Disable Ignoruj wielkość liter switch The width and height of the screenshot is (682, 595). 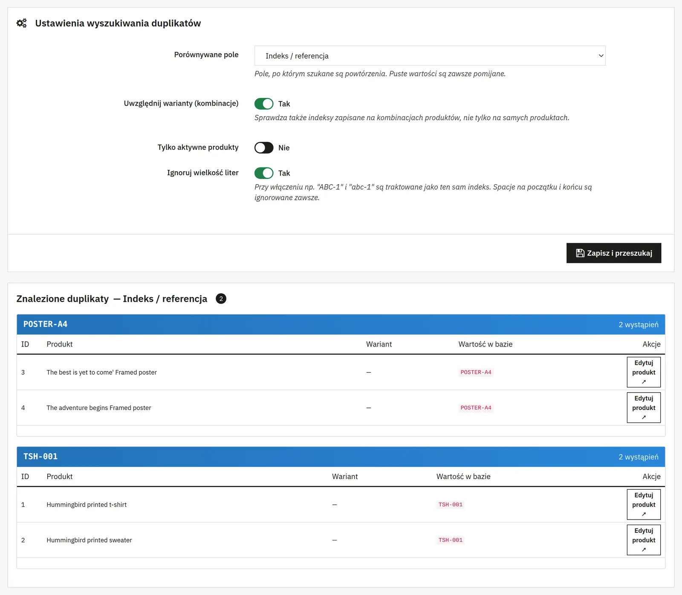click(264, 173)
